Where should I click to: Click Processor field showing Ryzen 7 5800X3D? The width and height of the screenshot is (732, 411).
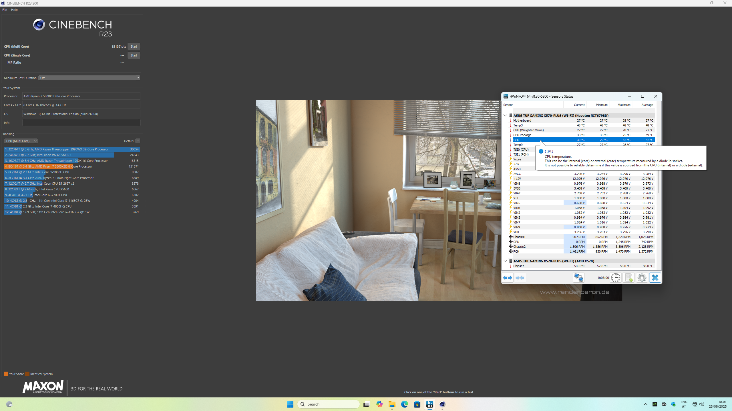pyautogui.click(x=81, y=96)
